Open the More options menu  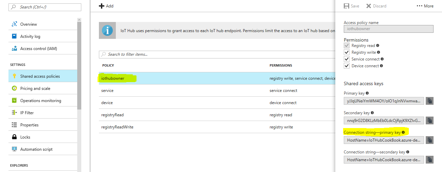(425, 6)
